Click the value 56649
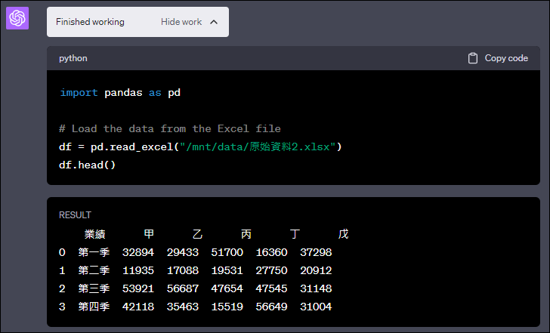Image resolution: width=550 pixels, height=333 pixels. [271, 307]
